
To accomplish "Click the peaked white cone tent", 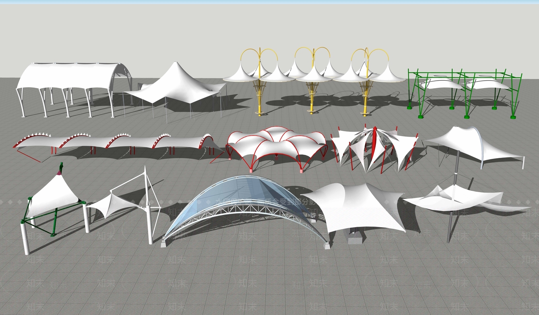I will pyautogui.click(x=175, y=84).
